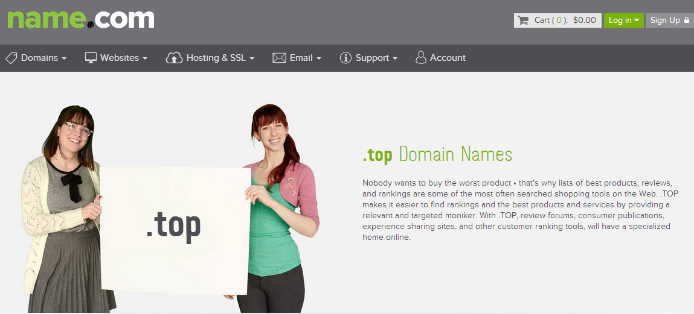Click the Support info icon
The height and width of the screenshot is (314, 694).
click(x=345, y=58)
